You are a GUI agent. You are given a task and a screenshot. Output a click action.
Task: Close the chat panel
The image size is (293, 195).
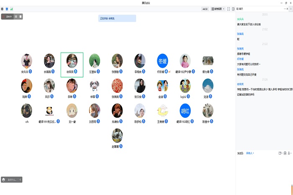pos(287,8)
